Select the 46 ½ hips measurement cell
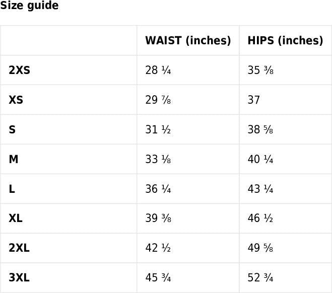This screenshot has height=293, width=332. click(x=260, y=218)
